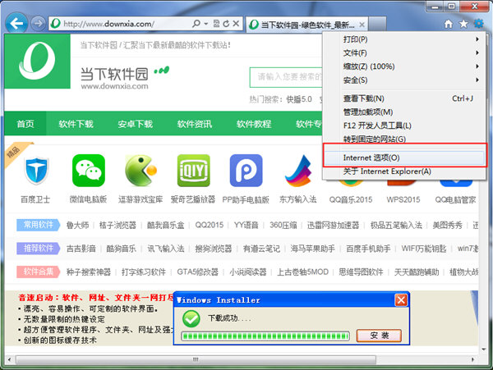The width and height of the screenshot is (493, 370).
Task: Open the GTA5修改器 link
Action: (197, 272)
